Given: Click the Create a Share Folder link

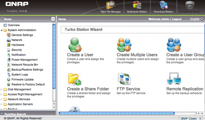Looking at the screenshot, I should point(88,89).
